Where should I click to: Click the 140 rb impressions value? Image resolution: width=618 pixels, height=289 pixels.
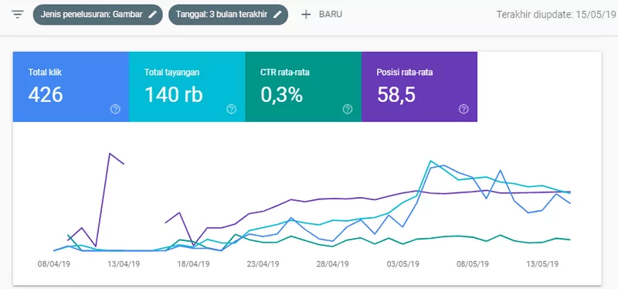coord(173,95)
